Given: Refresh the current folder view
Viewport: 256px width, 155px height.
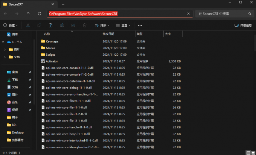Looking at the screenshot, I should (x=40, y=14).
